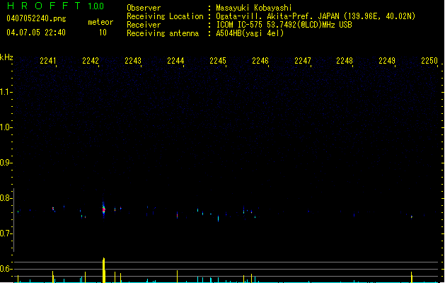
Task: Click the 0.6 kHz frequency axis label
Action: (6, 269)
